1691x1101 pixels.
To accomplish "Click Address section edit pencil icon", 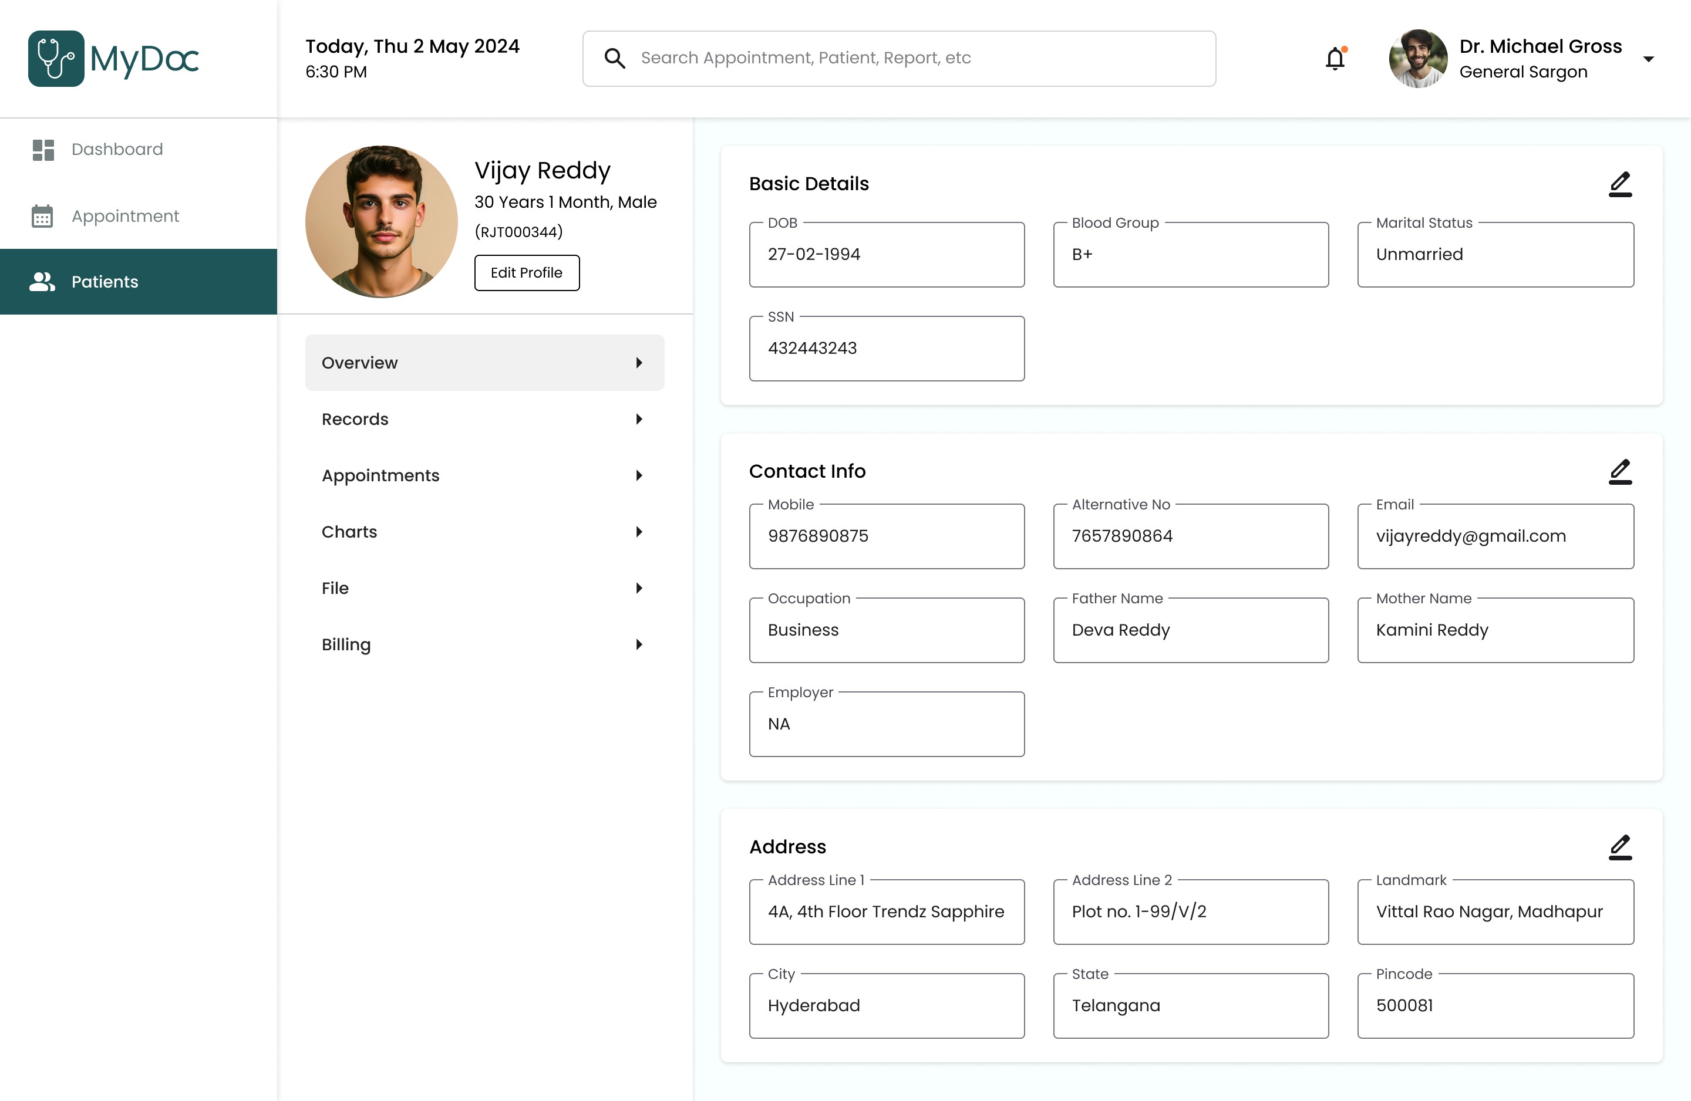I will click(1620, 847).
